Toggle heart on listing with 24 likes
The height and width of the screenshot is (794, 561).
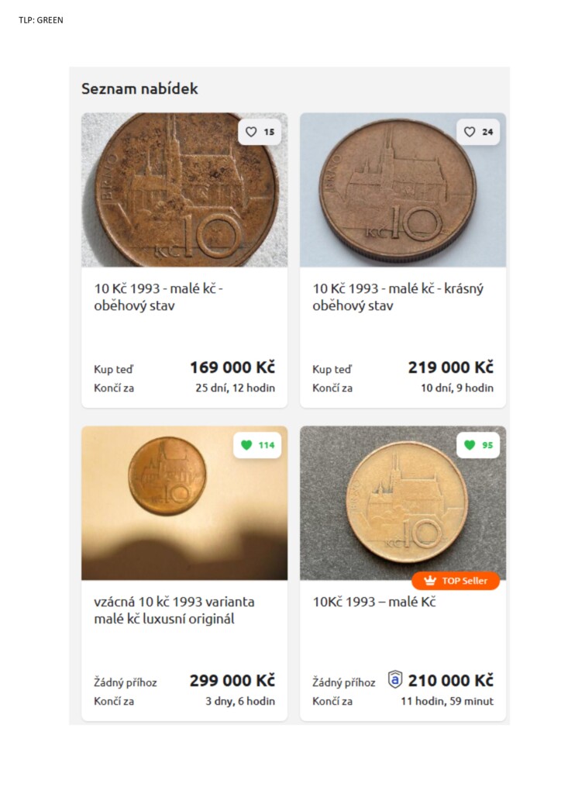pos(478,132)
